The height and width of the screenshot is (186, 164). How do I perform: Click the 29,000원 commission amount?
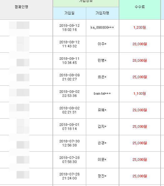pyautogui.click(x=140, y=110)
